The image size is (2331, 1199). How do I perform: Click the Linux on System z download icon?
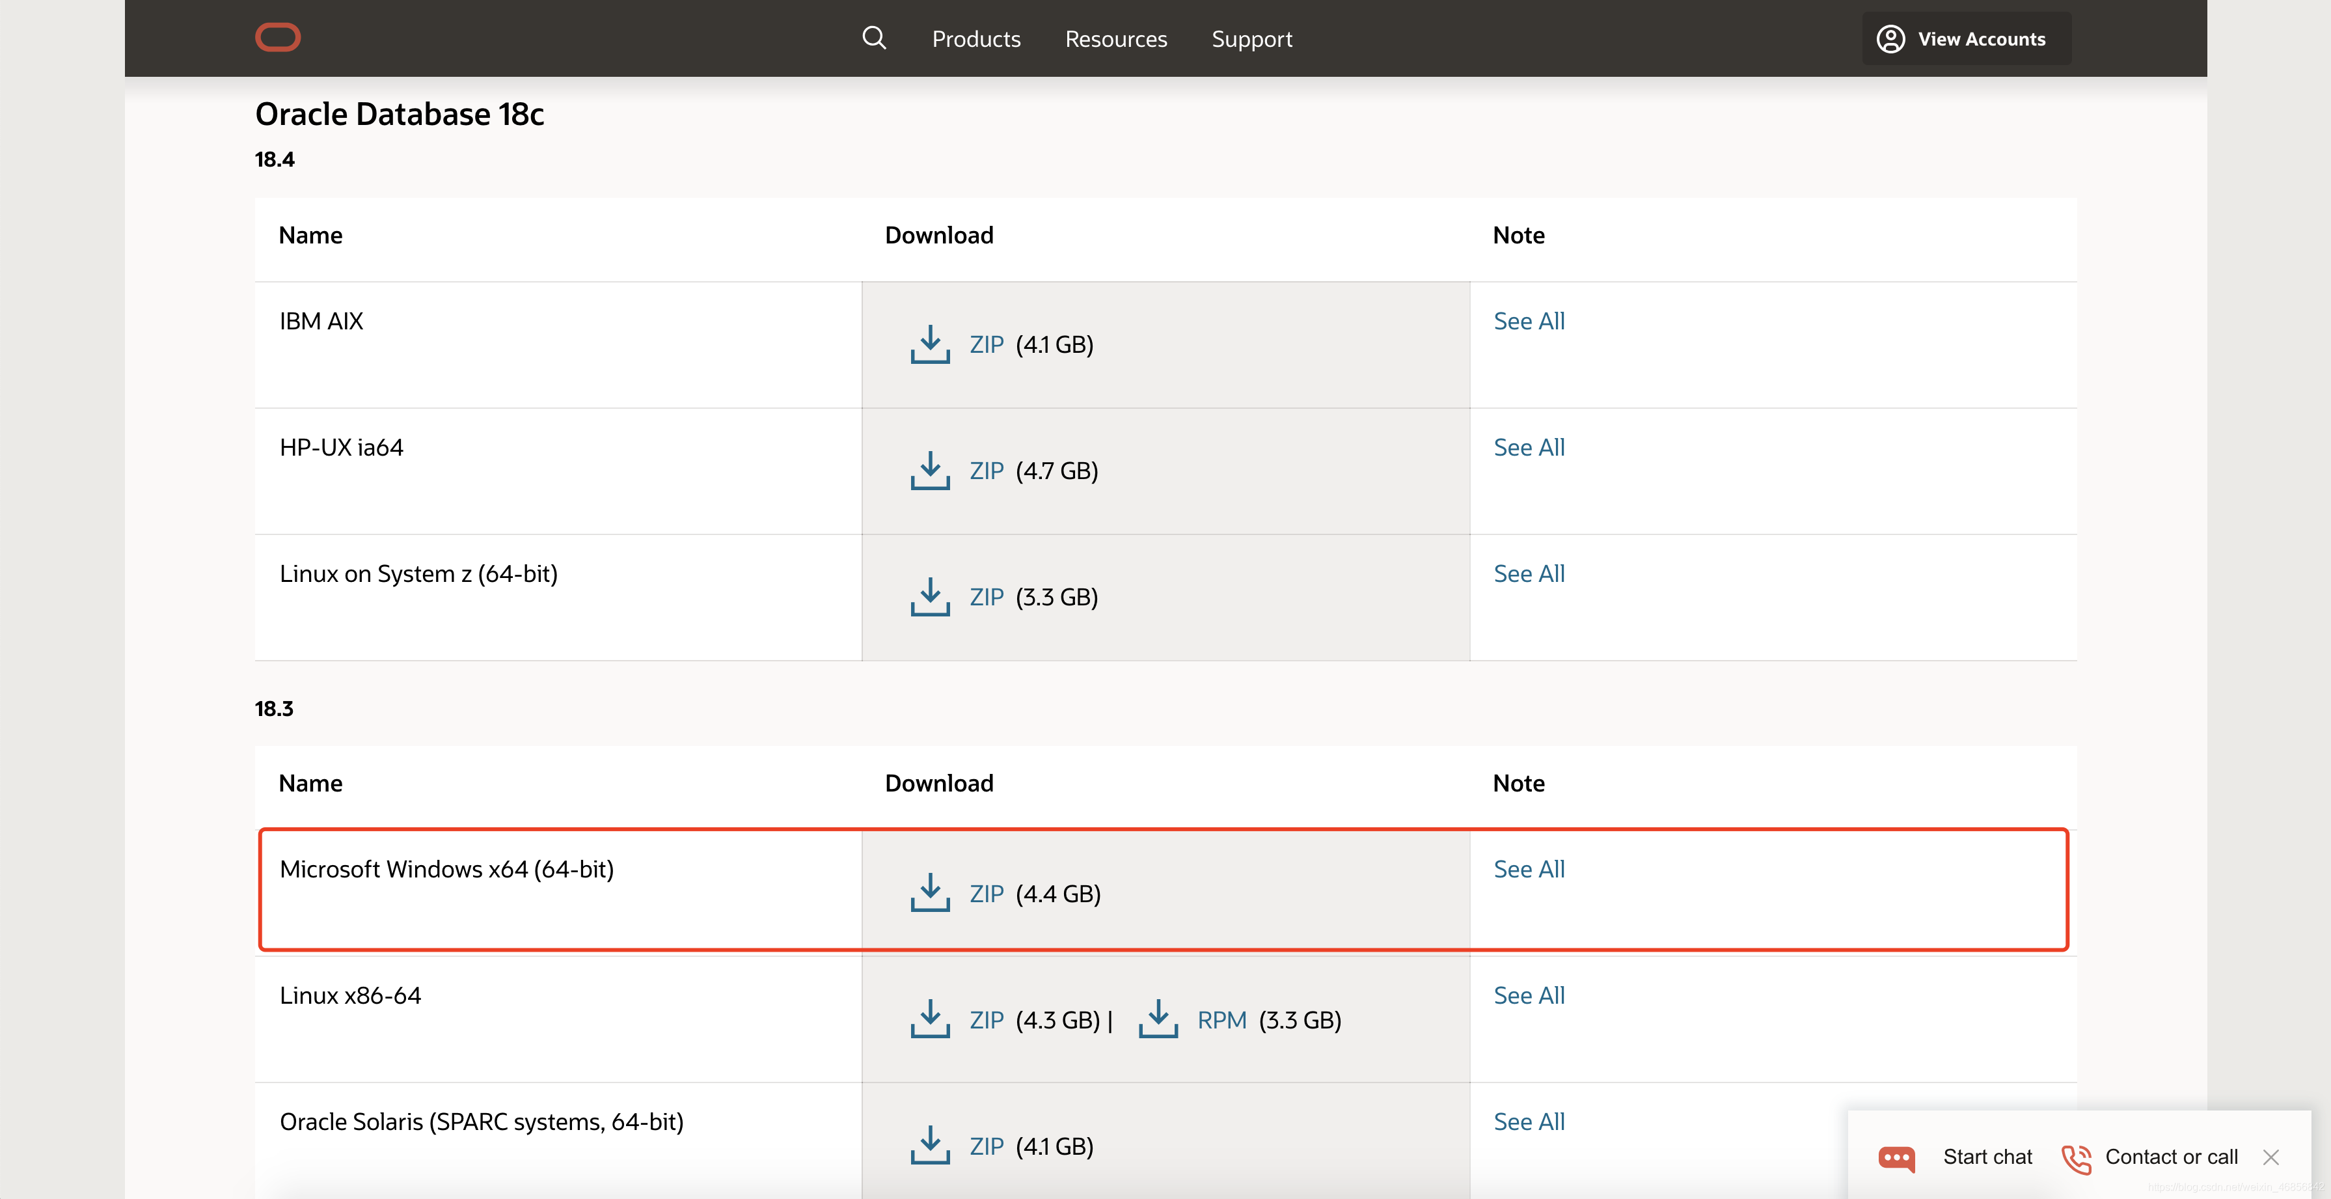pos(929,598)
